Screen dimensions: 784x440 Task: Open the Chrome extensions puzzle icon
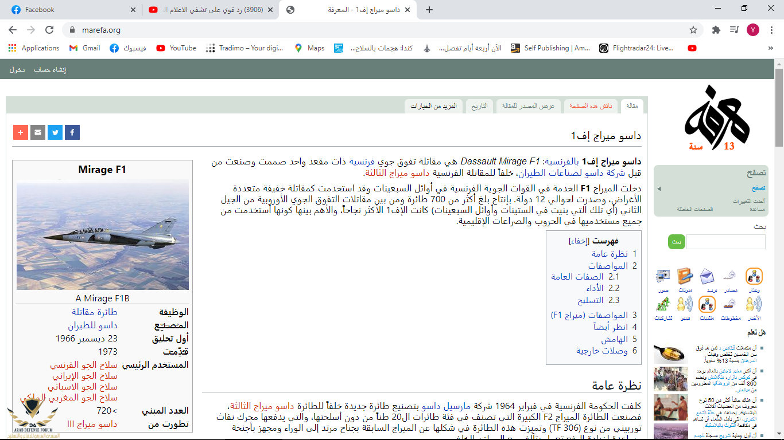716,30
